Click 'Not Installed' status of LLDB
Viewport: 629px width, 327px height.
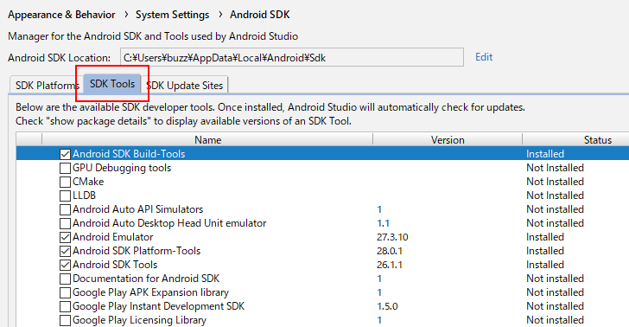[555, 196]
